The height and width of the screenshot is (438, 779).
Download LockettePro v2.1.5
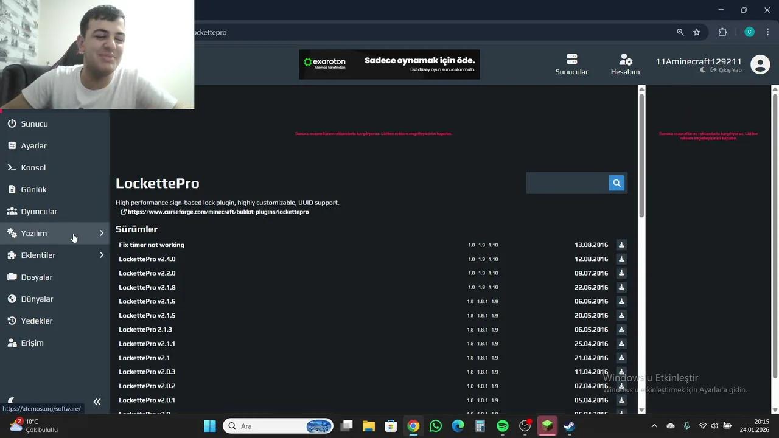tap(621, 315)
